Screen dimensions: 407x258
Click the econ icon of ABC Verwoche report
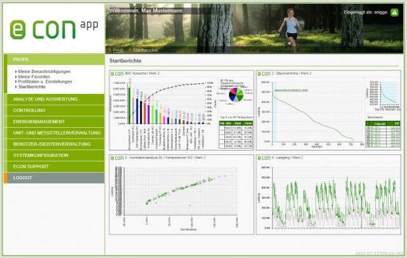(118, 74)
